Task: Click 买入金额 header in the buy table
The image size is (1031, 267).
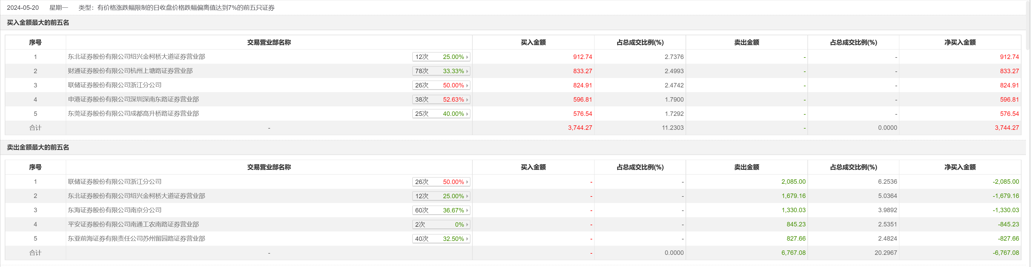Action: pyautogui.click(x=533, y=42)
